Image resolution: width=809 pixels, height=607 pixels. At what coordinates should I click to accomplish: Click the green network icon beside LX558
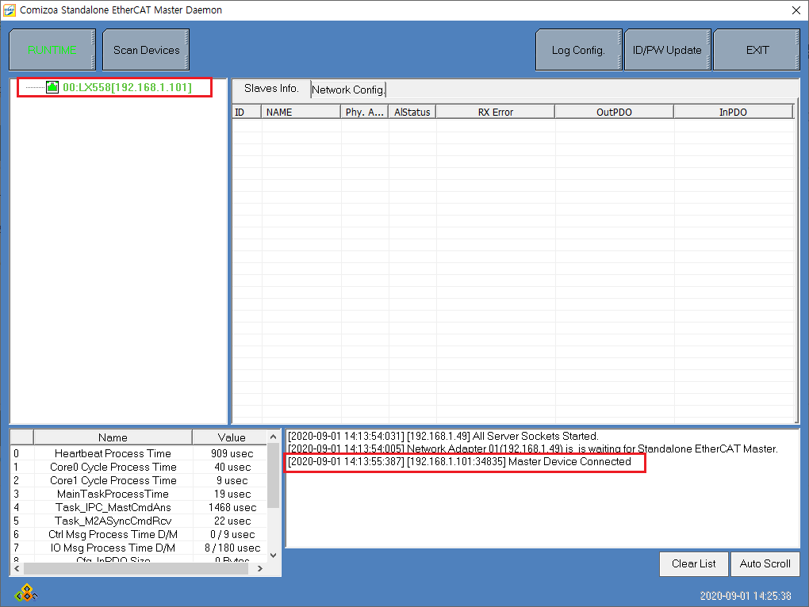52,87
